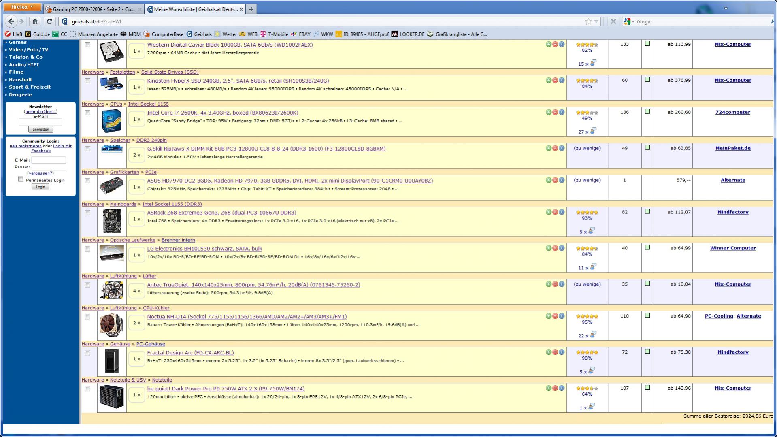
Task: Open the ASUS HD7970-DC2-3GD5 product link
Action: tap(290, 181)
